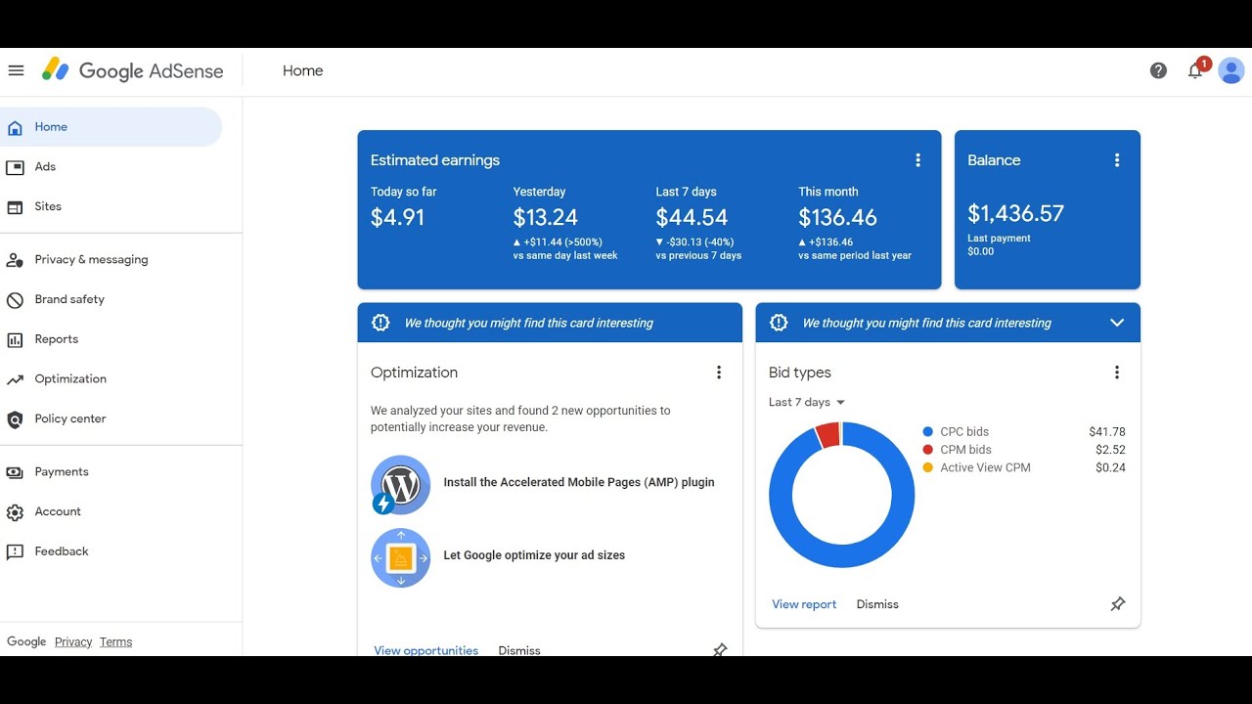Dismiss the Bid types card
Image resolution: width=1252 pixels, height=704 pixels.
point(877,604)
